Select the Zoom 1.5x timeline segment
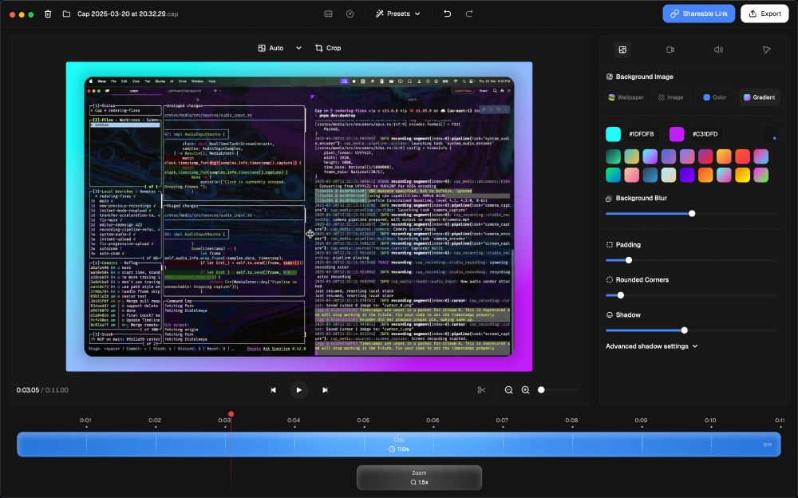This screenshot has width=798, height=498. [419, 477]
